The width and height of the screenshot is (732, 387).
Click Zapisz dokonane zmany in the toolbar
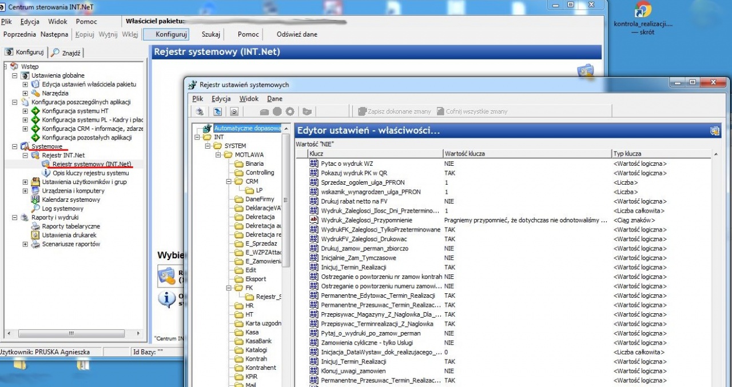point(394,111)
